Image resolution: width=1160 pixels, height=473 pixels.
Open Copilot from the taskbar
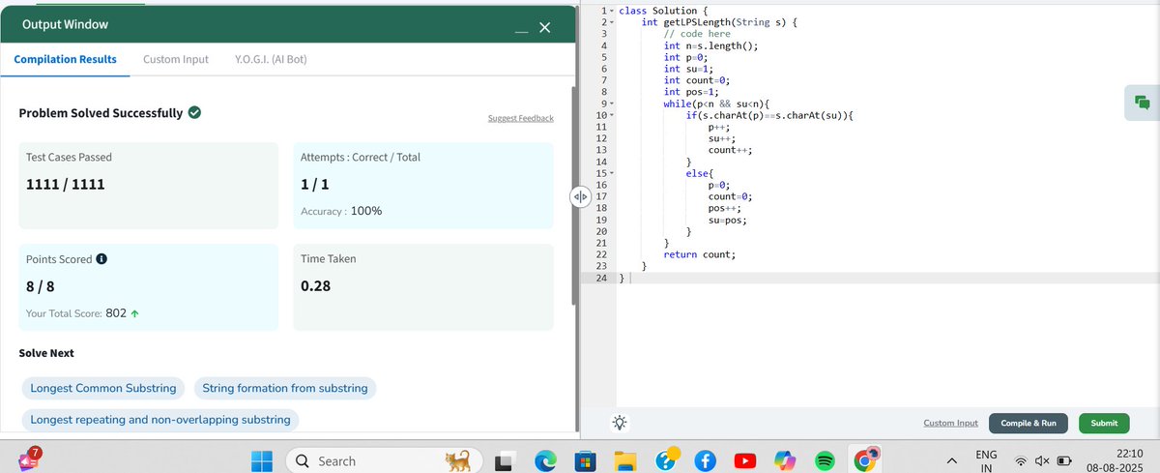pos(785,462)
